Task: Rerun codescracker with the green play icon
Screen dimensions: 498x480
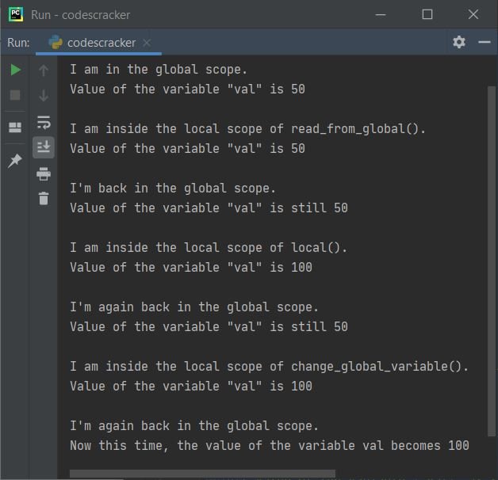Action: click(x=15, y=70)
